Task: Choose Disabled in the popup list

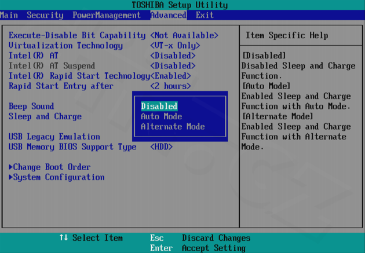Action: click(159, 107)
